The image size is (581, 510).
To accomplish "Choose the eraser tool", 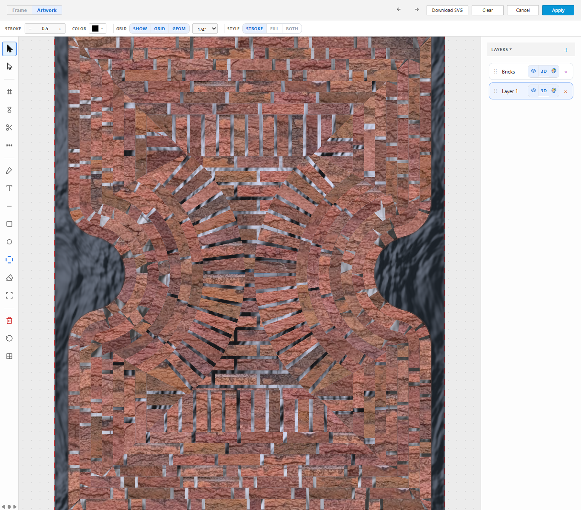I will pyautogui.click(x=9, y=278).
